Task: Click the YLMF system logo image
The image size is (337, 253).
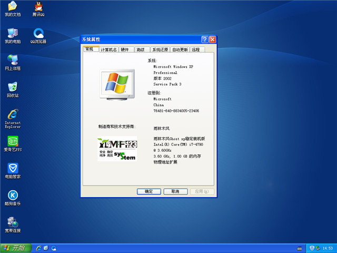Action: [117, 149]
